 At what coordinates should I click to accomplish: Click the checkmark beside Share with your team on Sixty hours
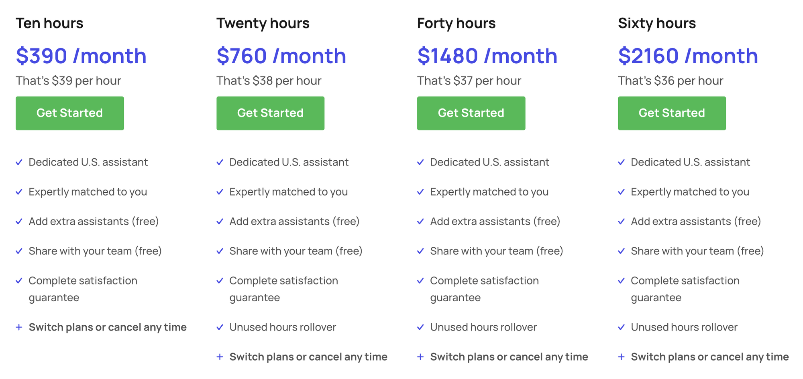(x=622, y=251)
